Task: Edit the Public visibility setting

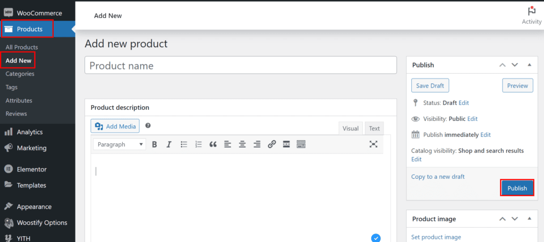Action: (472, 118)
